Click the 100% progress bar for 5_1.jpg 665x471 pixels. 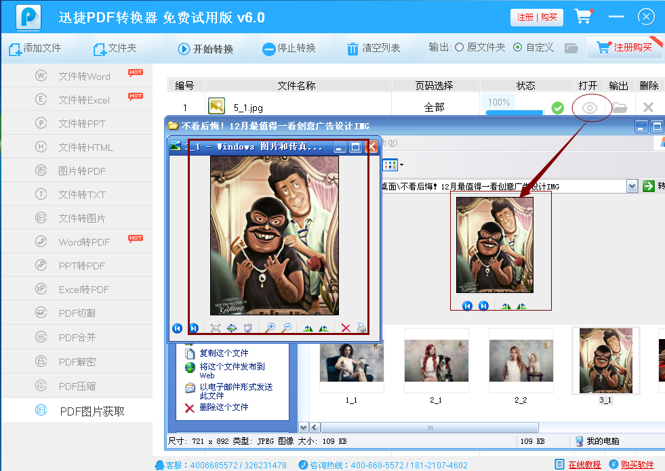click(x=514, y=112)
